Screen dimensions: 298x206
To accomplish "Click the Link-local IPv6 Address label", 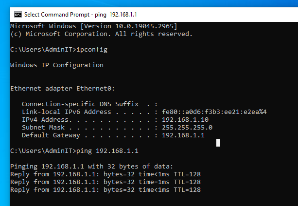I will [66, 112].
